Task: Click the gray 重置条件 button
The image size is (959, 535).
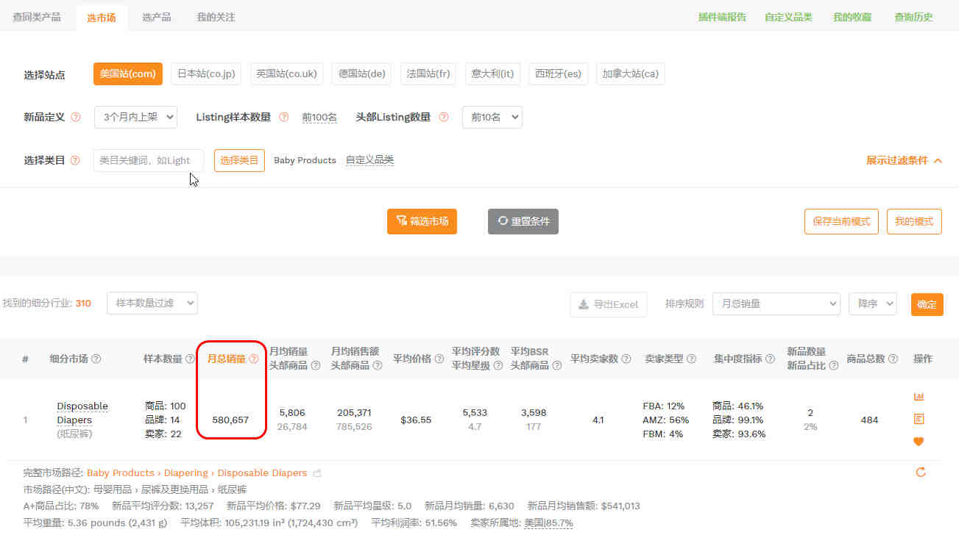Action: coord(523,221)
